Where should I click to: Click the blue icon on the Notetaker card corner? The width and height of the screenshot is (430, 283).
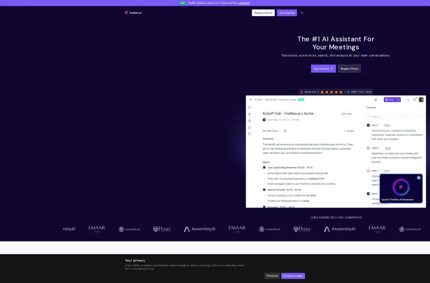pos(419,178)
